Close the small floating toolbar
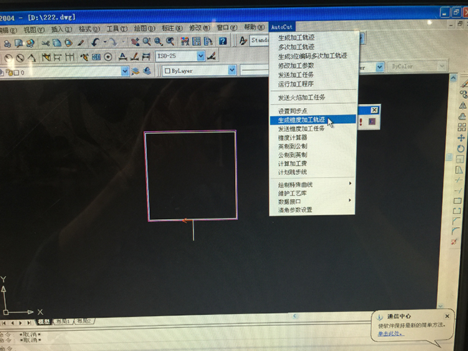 click(x=373, y=110)
